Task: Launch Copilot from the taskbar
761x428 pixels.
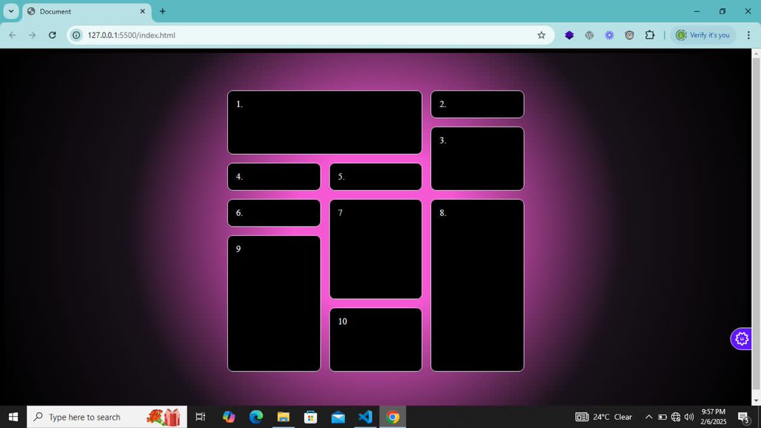Action: 229,417
